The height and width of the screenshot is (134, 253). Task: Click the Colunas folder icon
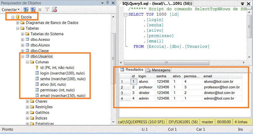(x=32, y=62)
